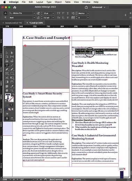Select the Note tool
Image resolution: width=132 pixels, height=181 pixels.
[7, 86]
